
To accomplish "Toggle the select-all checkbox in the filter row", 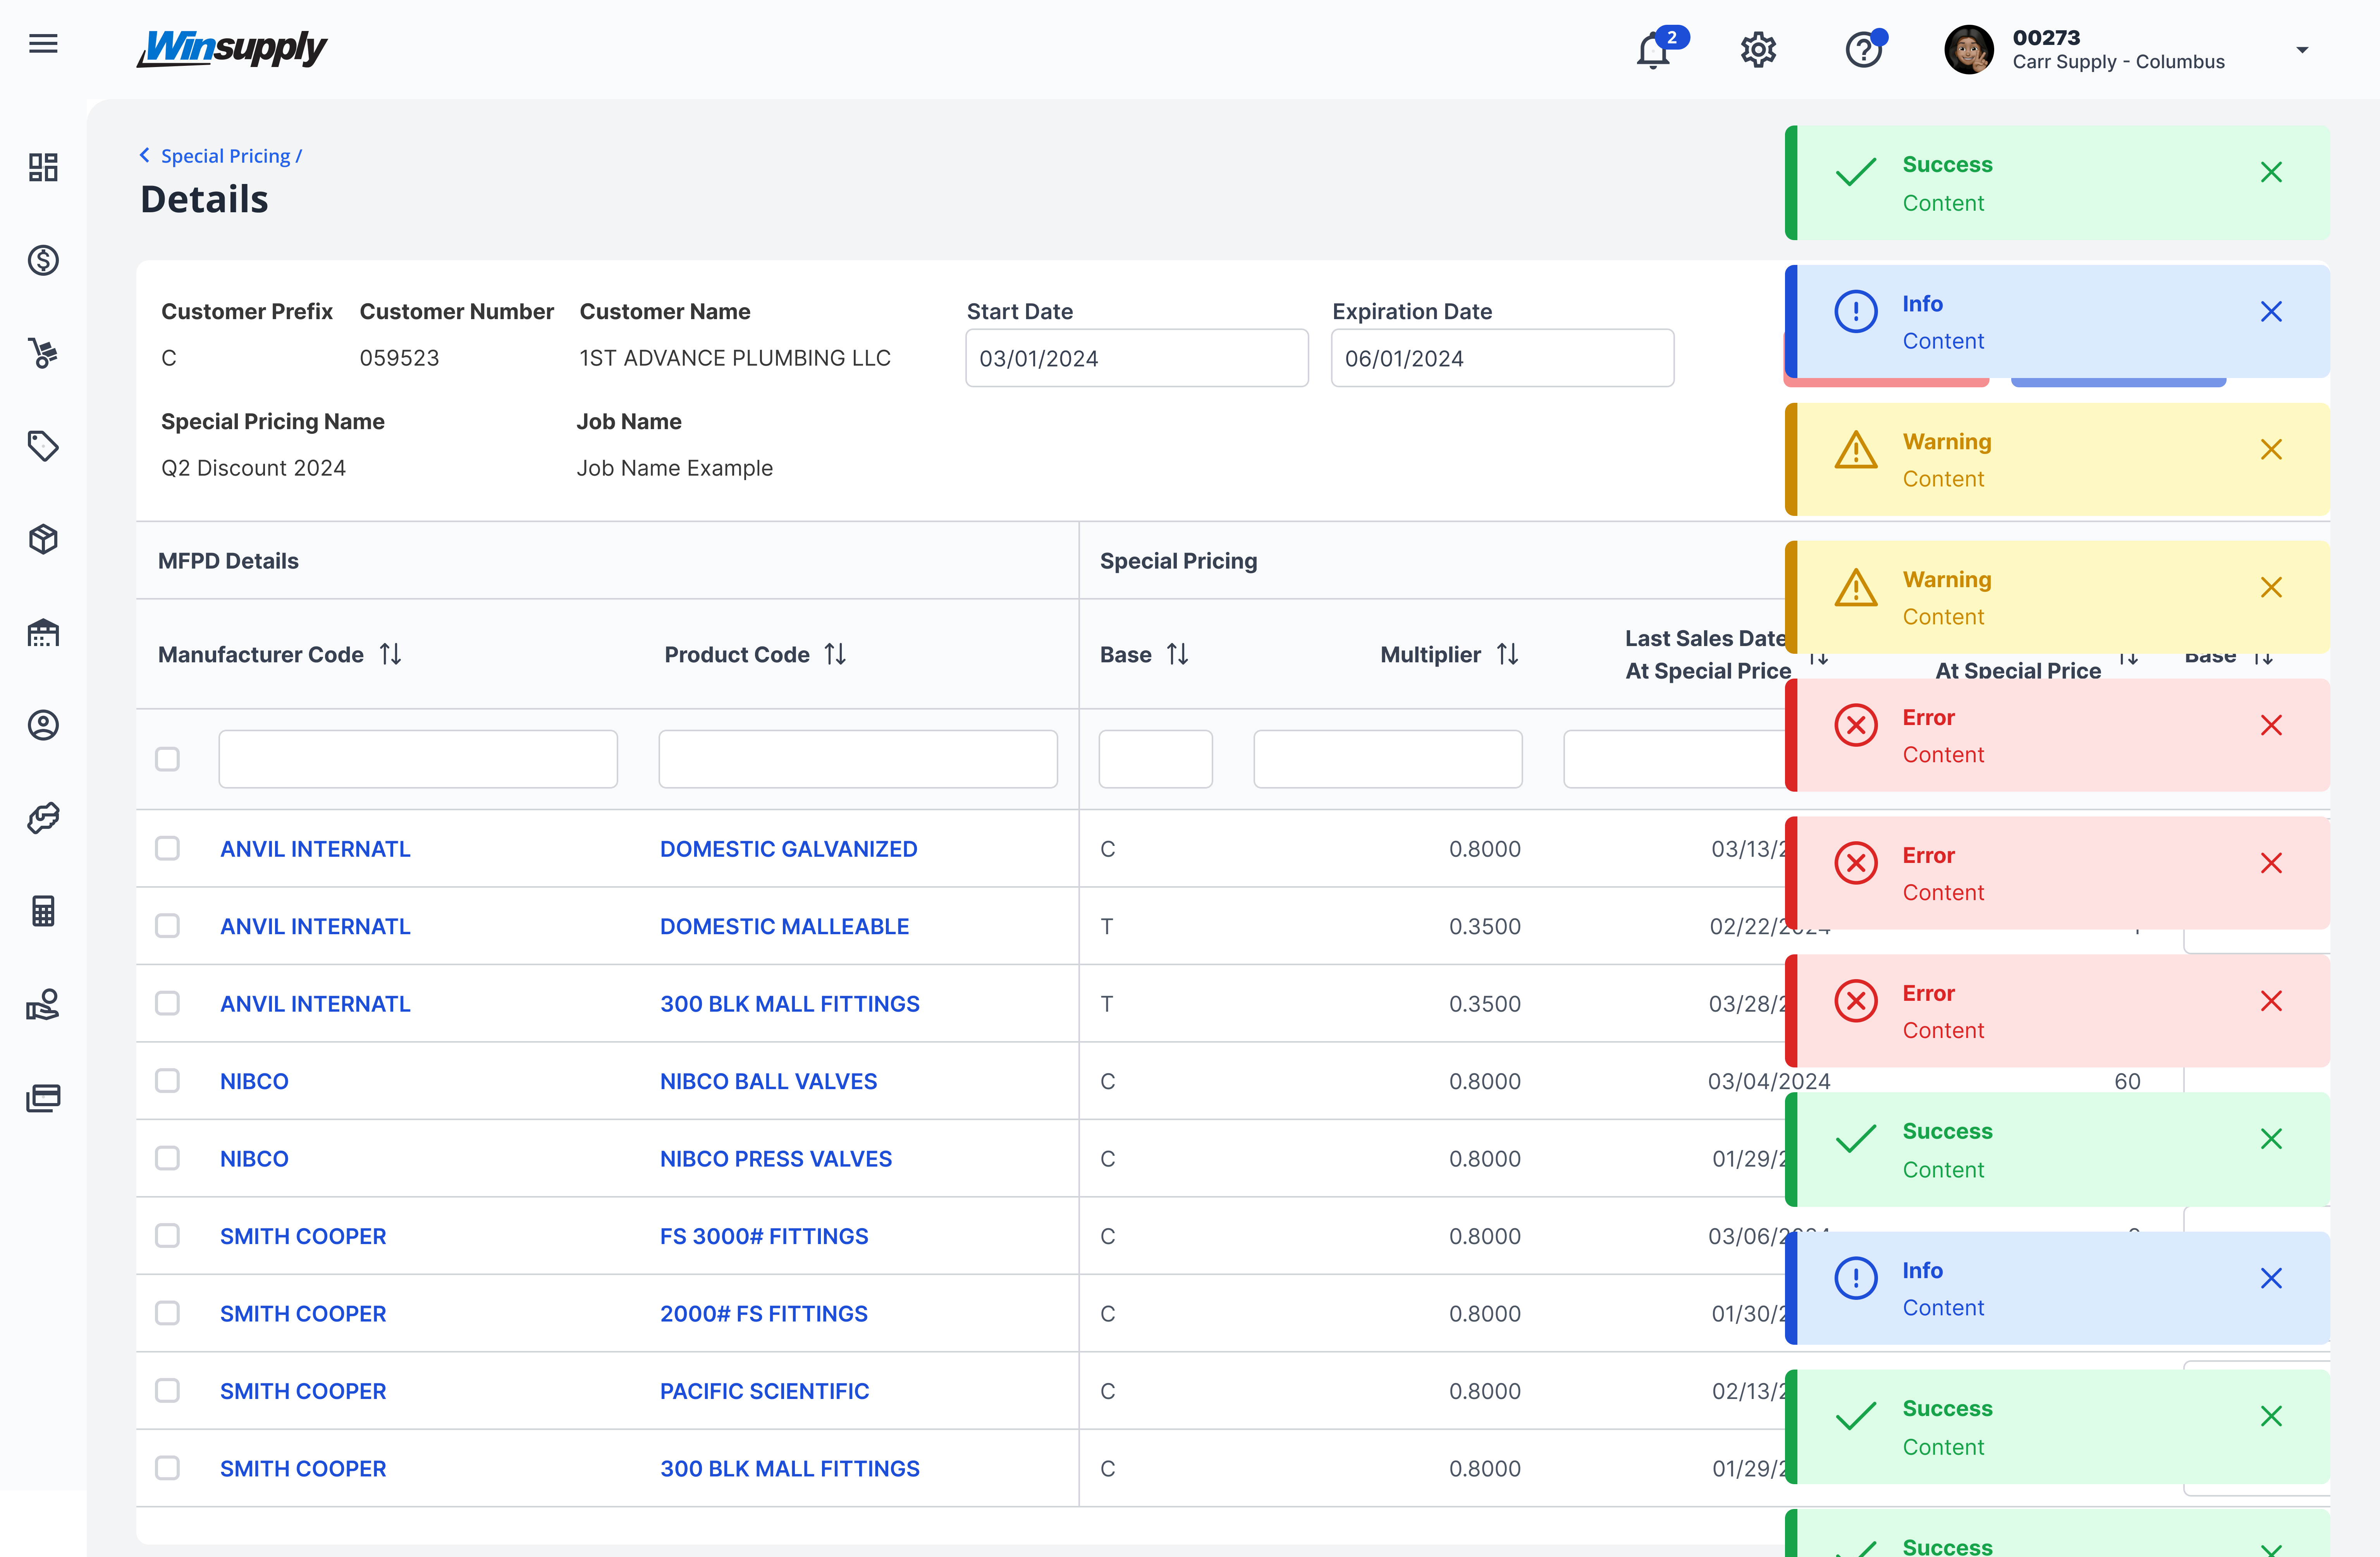I will point(167,759).
